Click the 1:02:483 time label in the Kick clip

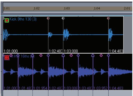click(56, 51)
